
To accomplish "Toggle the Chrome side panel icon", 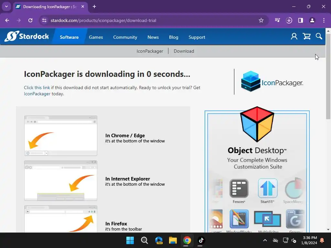I will point(301,20).
